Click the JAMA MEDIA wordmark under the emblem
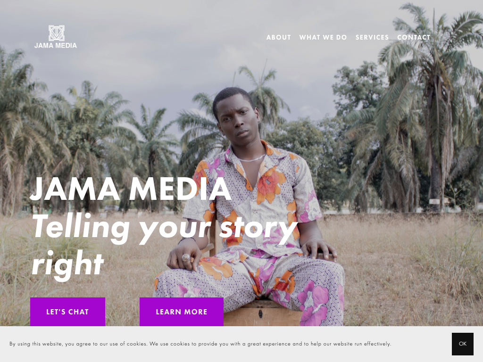The width and height of the screenshot is (483, 362). (x=56, y=46)
